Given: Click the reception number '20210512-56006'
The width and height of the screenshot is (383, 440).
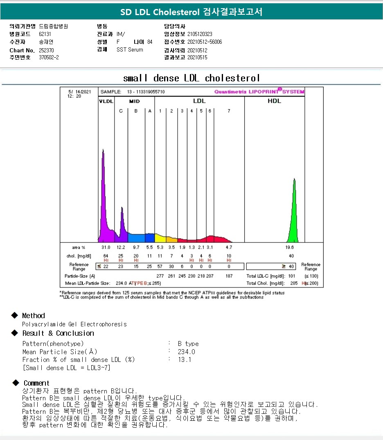Looking at the screenshot, I should pos(205,42).
